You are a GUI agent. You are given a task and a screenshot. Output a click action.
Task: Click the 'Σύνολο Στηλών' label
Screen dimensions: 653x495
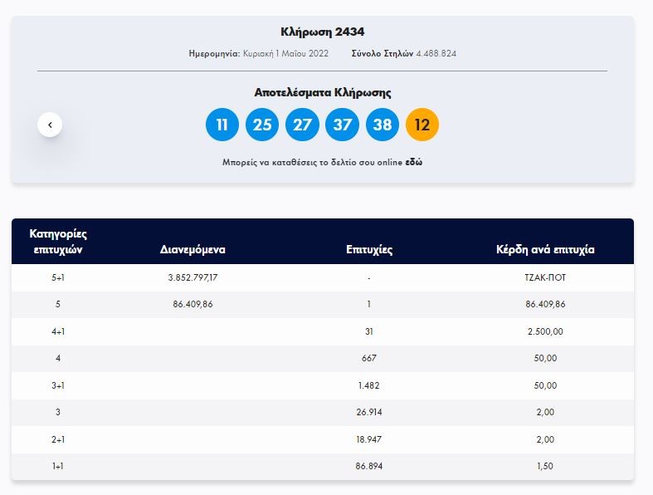[x=383, y=53]
